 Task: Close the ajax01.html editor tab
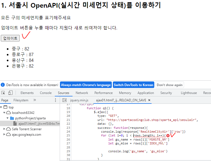coord(149,100)
